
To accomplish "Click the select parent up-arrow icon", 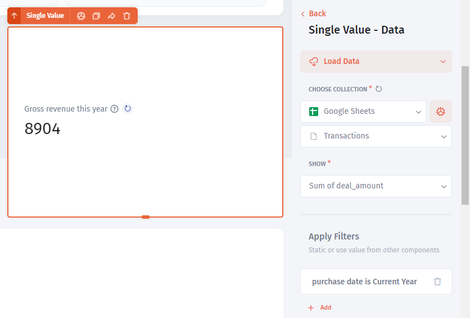I will click(x=14, y=16).
